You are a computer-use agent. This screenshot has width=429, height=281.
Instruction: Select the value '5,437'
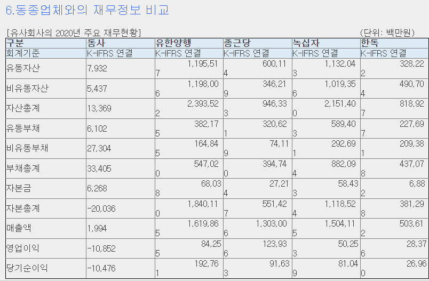(97, 89)
